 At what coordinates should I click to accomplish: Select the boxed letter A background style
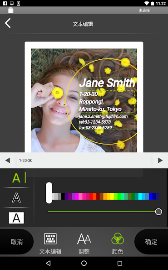(x=16, y=218)
